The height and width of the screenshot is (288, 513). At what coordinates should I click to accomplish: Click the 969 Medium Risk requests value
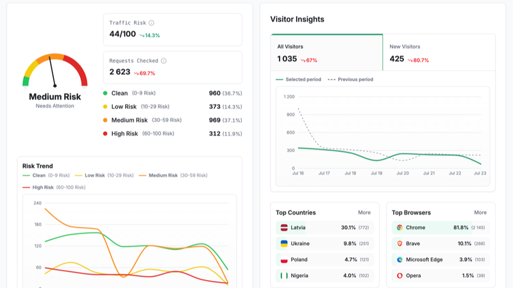coord(215,120)
